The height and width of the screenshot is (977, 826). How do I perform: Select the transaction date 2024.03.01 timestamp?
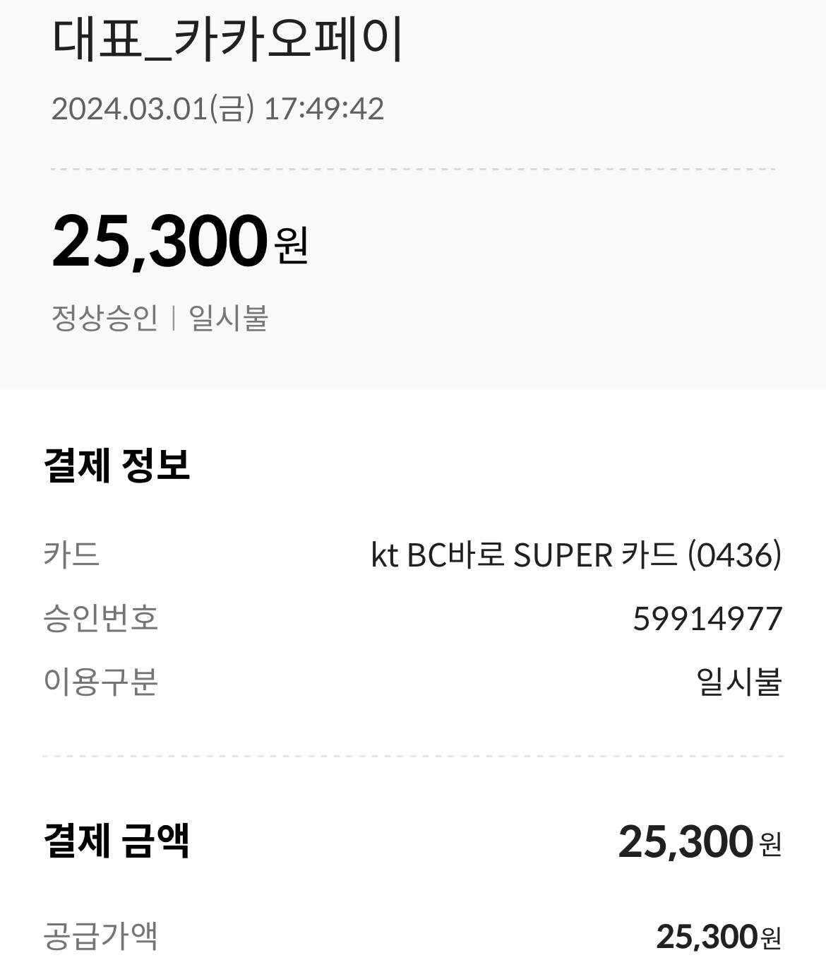[217, 109]
